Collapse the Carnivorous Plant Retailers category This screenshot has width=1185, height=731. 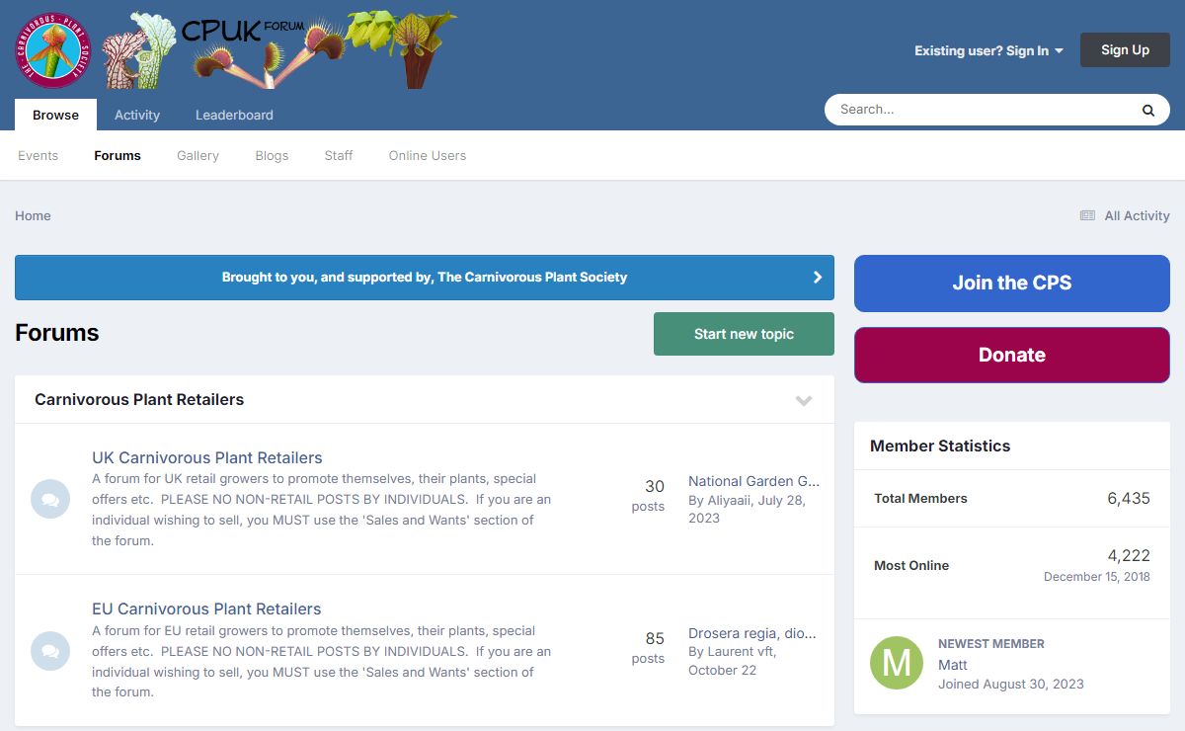pyautogui.click(x=804, y=400)
